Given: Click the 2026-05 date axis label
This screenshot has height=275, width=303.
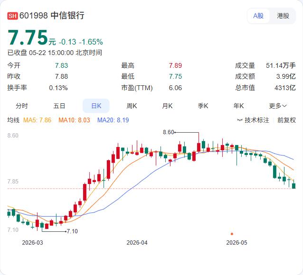Looking at the screenshot, I should coord(237,243).
